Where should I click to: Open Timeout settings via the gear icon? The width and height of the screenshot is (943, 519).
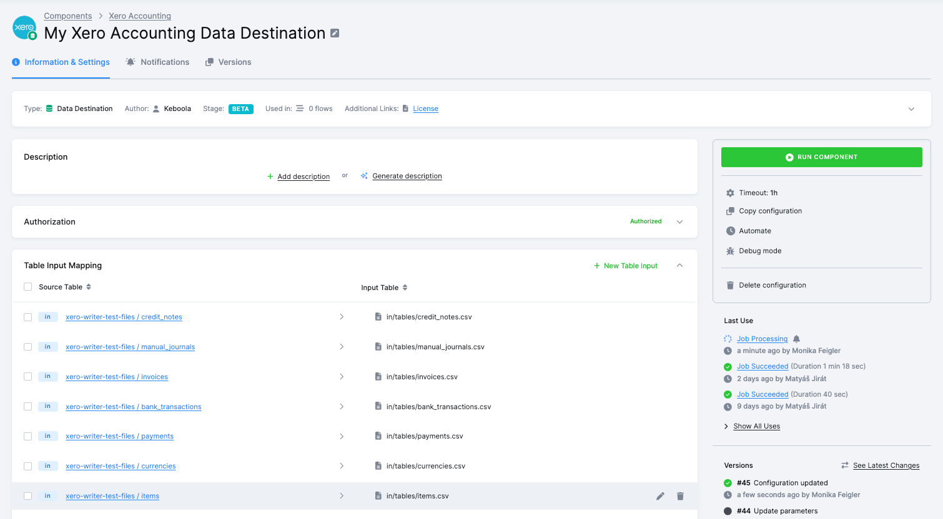[x=730, y=193]
